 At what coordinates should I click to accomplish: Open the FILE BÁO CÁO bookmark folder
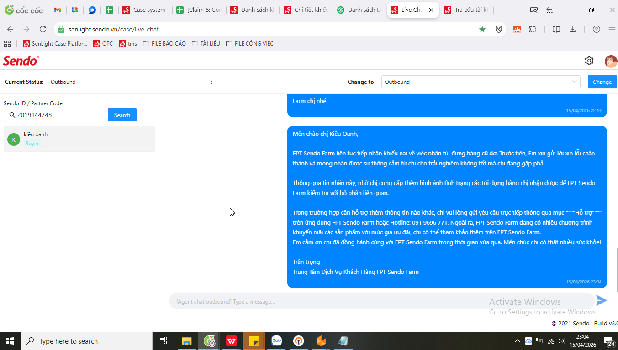coord(164,44)
